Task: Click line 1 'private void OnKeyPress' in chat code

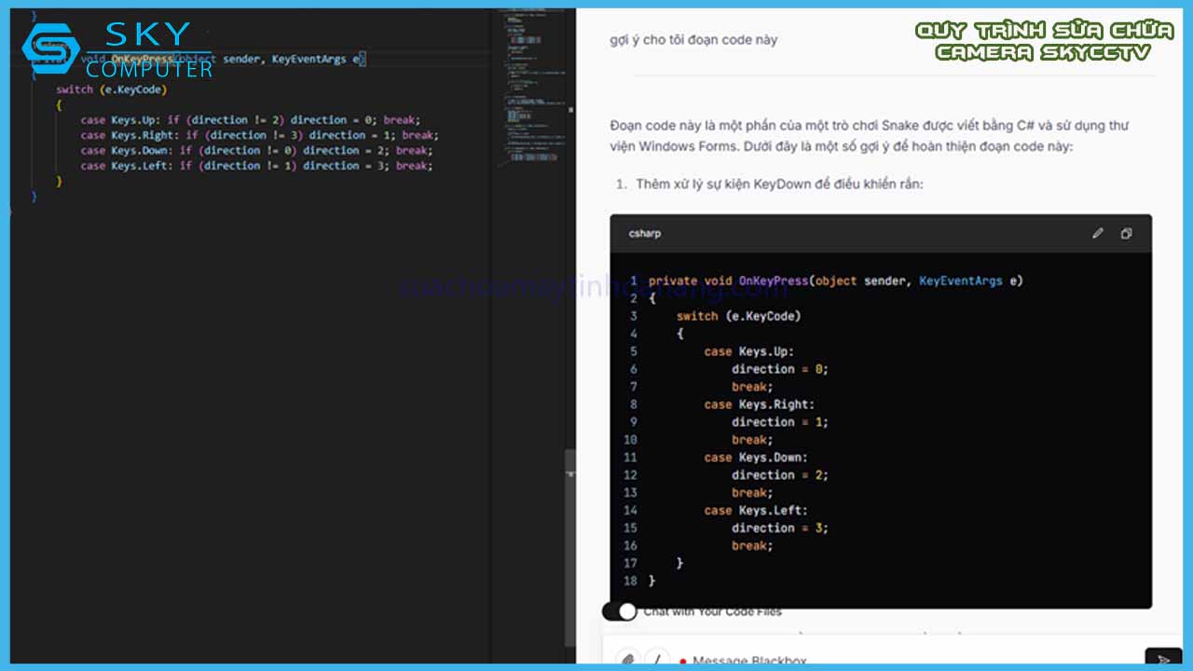Action: [x=835, y=281]
